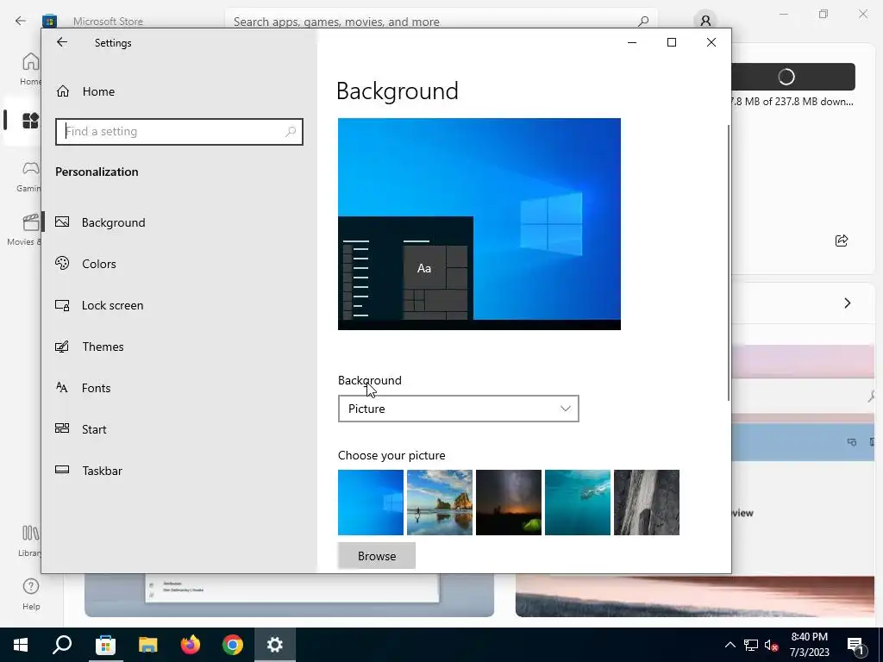Click the Themes brush icon
The height and width of the screenshot is (662, 883).
(62, 347)
